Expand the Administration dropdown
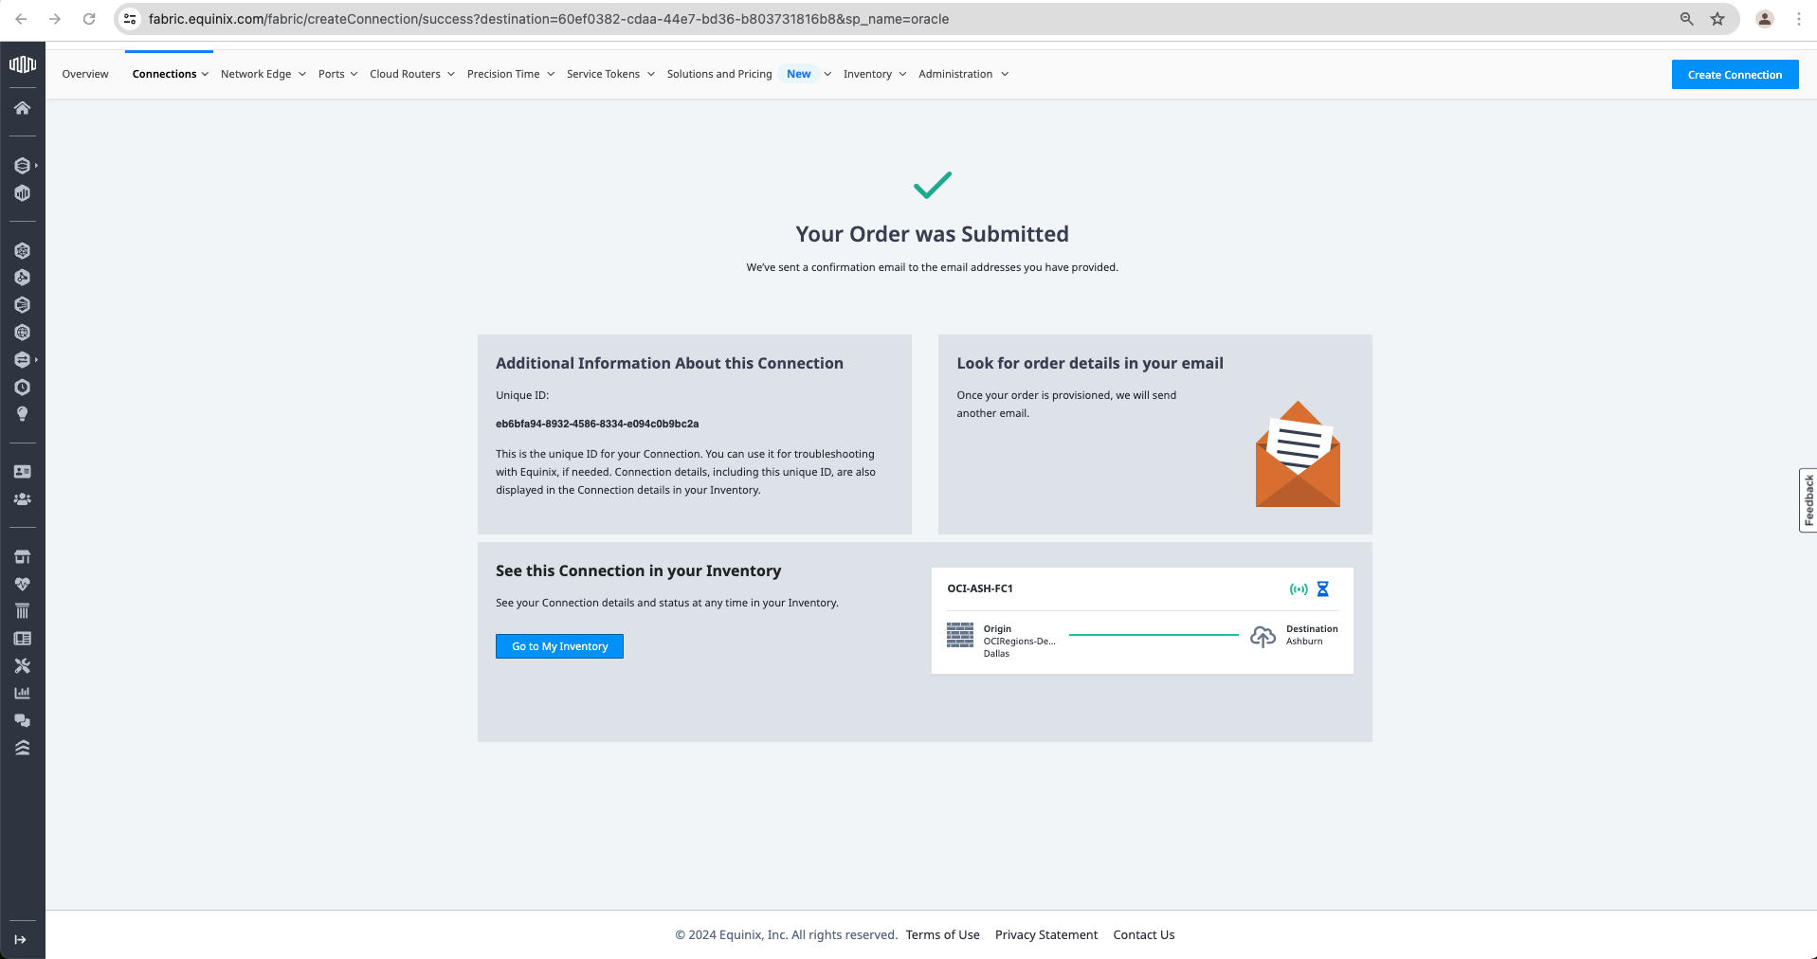This screenshot has width=1817, height=959. [x=963, y=74]
